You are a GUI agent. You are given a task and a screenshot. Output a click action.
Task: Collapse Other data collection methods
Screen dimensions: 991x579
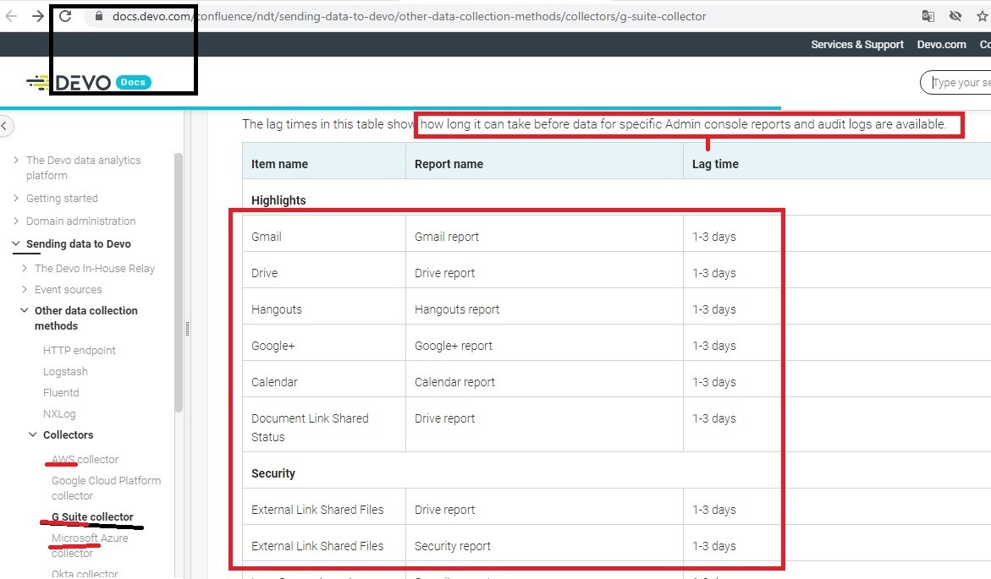pos(25,311)
